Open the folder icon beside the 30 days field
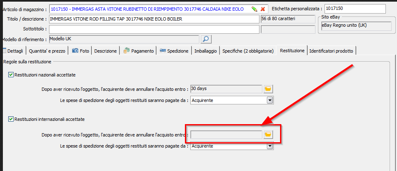The width and height of the screenshot is (397, 171). [268, 89]
